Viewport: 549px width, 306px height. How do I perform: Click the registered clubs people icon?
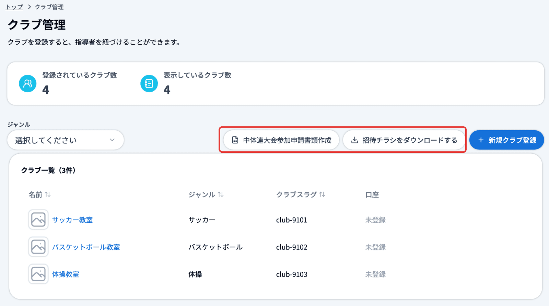click(x=28, y=83)
